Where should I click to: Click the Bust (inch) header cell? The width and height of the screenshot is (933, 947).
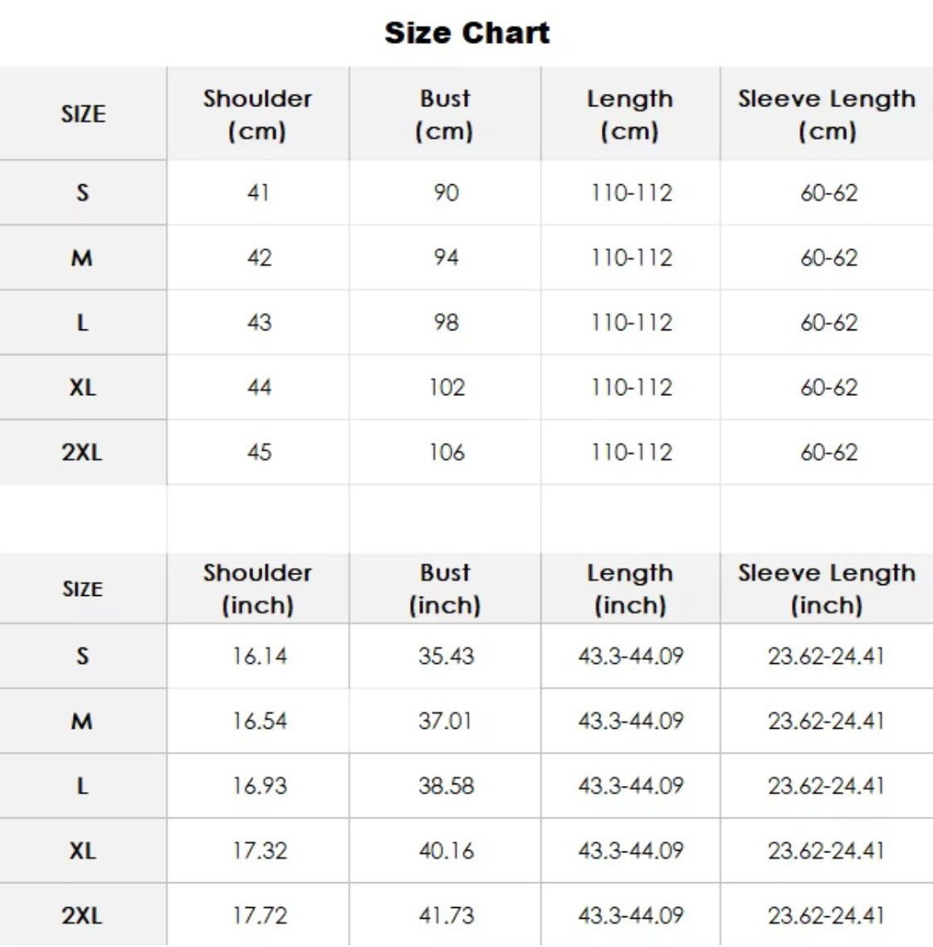tap(445, 588)
